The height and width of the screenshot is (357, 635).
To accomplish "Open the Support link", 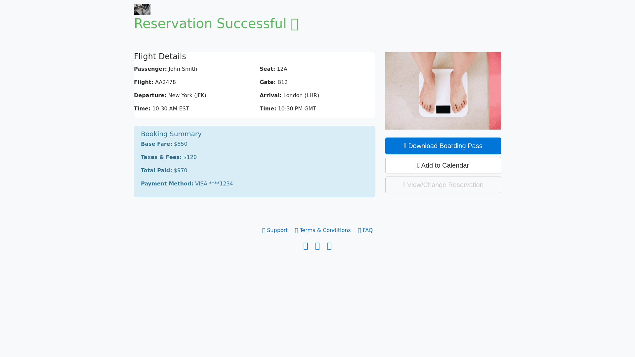I will point(277,230).
